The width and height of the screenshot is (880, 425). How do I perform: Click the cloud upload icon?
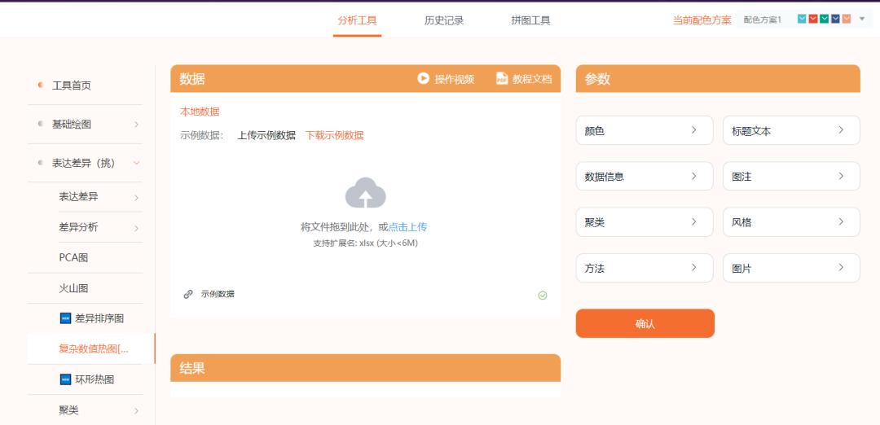[x=365, y=193]
